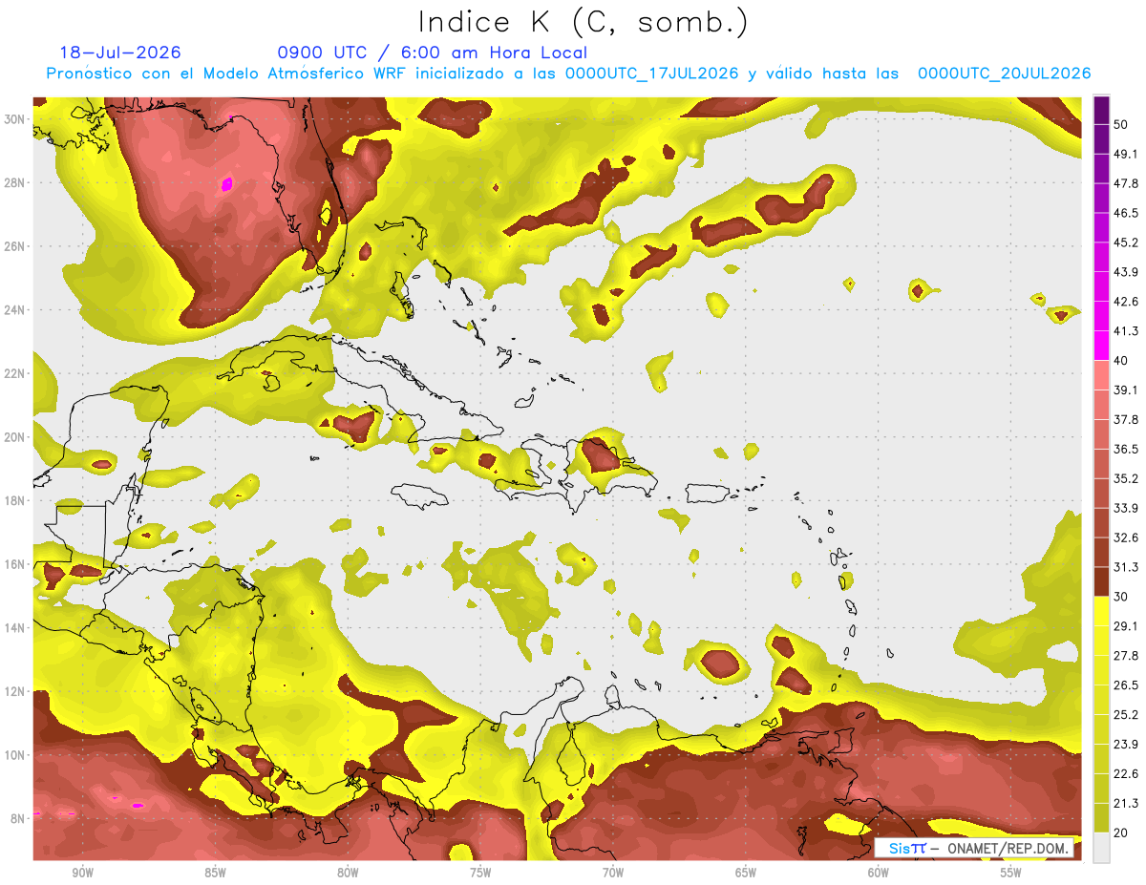Click the color scale value 47.8
Image resolution: width=1146 pixels, height=885 pixels.
tap(1126, 183)
